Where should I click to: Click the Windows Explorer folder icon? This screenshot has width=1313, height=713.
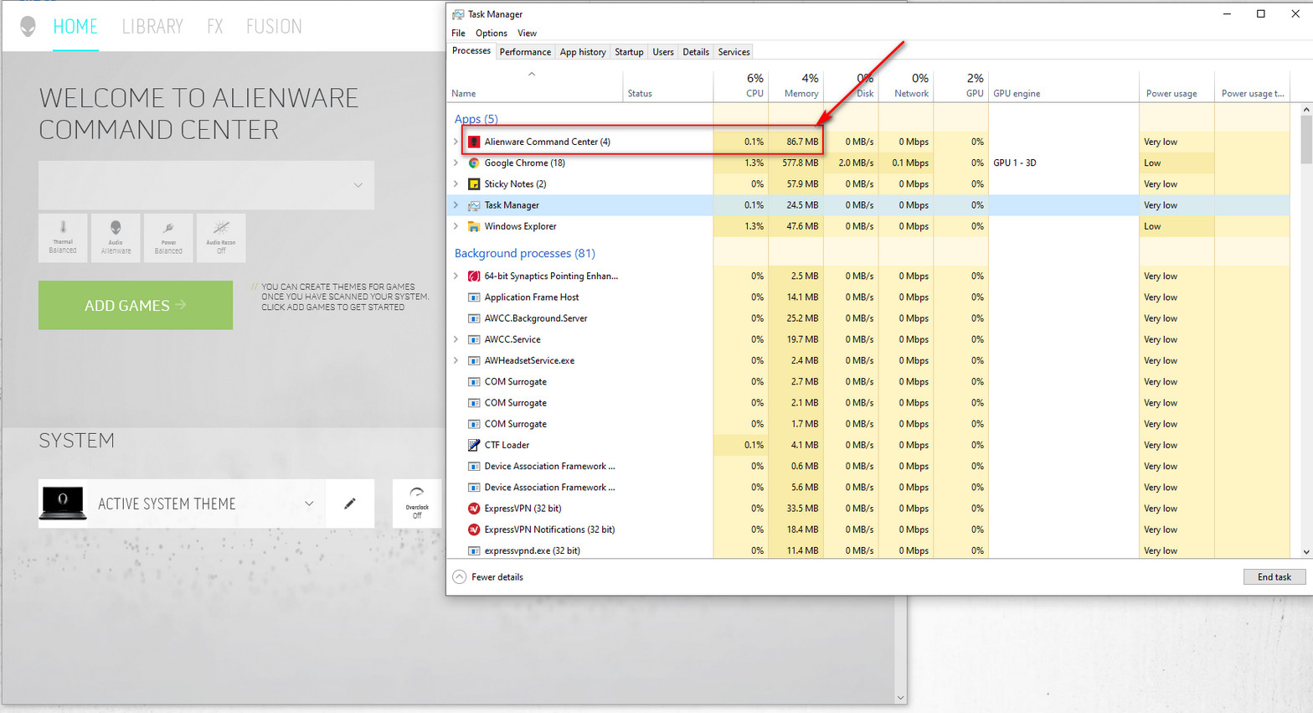pyautogui.click(x=474, y=226)
